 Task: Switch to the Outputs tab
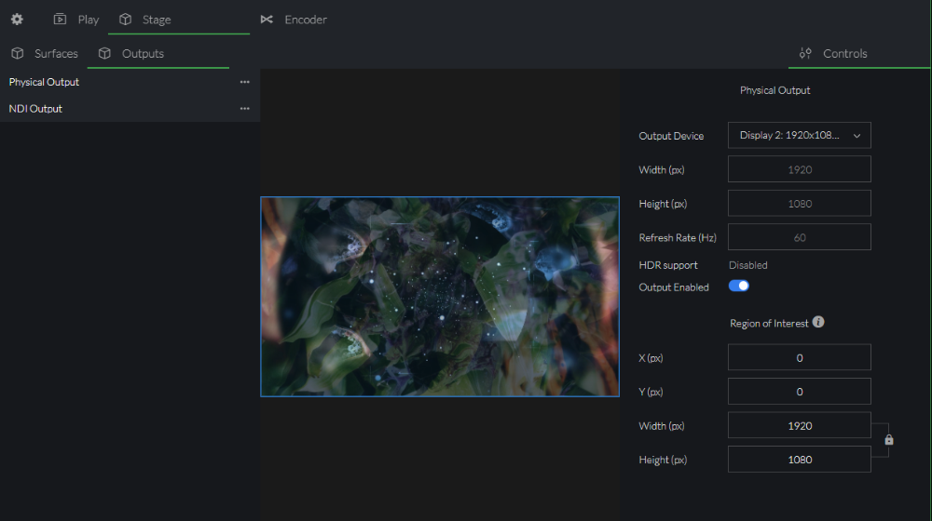click(x=132, y=54)
